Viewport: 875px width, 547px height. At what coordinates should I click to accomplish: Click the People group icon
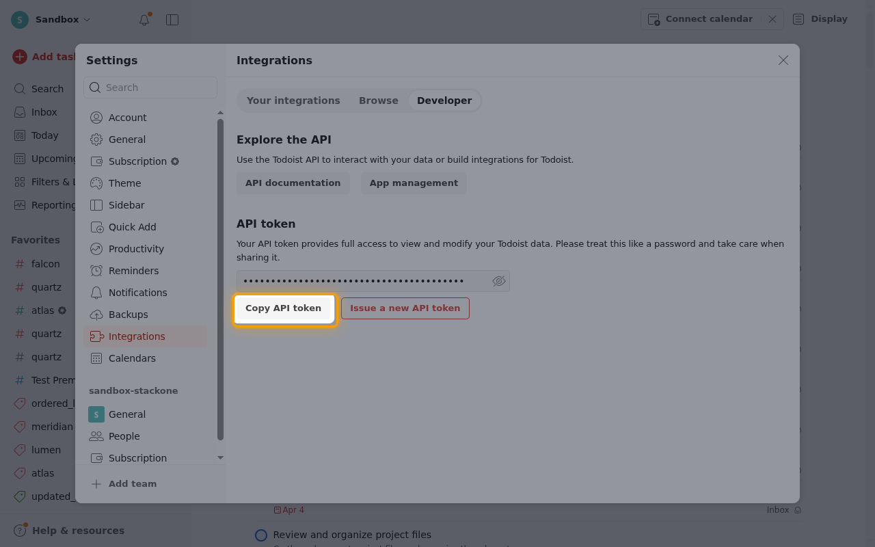tap(96, 436)
